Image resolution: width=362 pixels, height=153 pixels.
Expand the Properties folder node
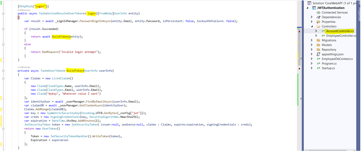(311, 22)
